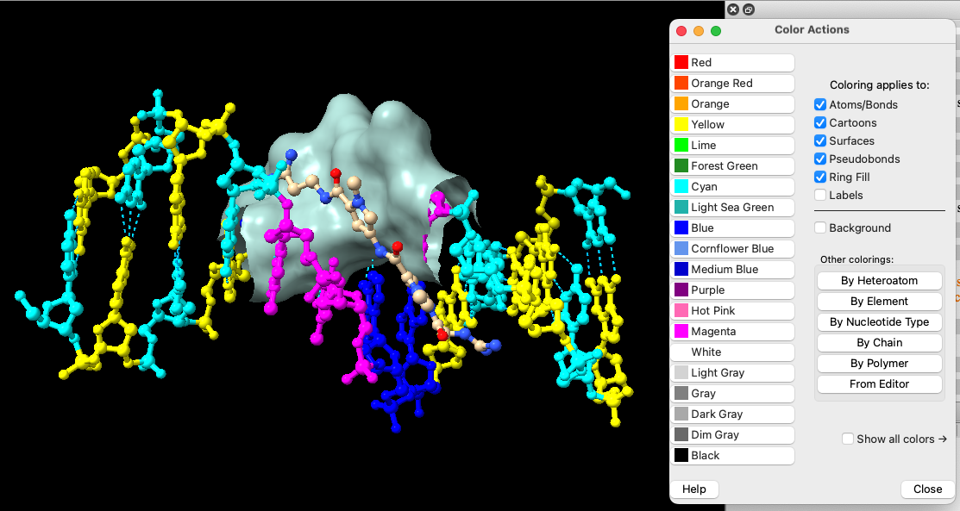
Task: Open Help for Color Actions
Action: 694,489
